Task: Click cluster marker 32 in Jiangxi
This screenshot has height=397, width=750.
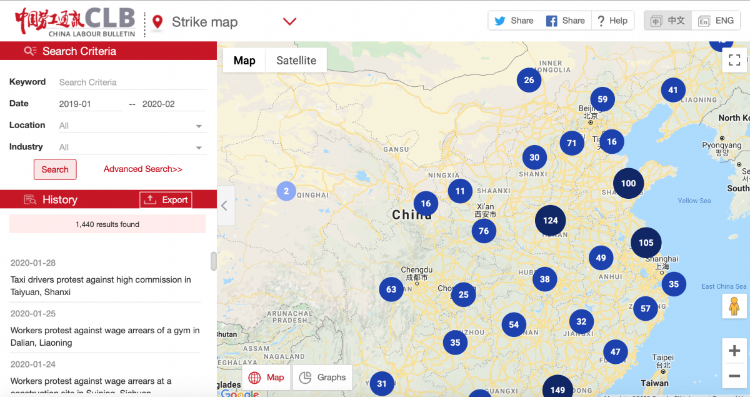Action: click(x=582, y=321)
